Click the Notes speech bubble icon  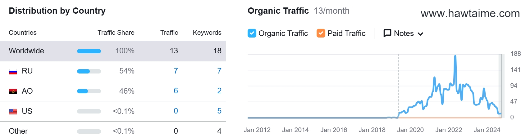click(387, 33)
